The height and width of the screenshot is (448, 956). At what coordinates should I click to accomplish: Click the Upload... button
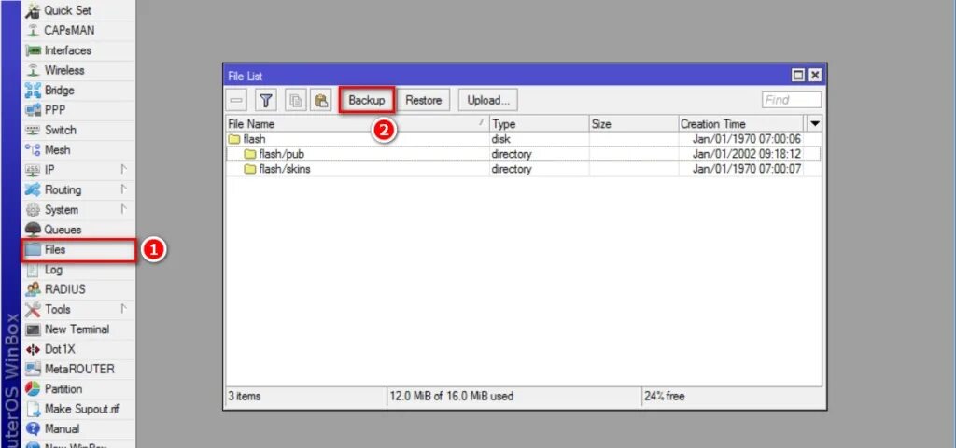coord(487,100)
